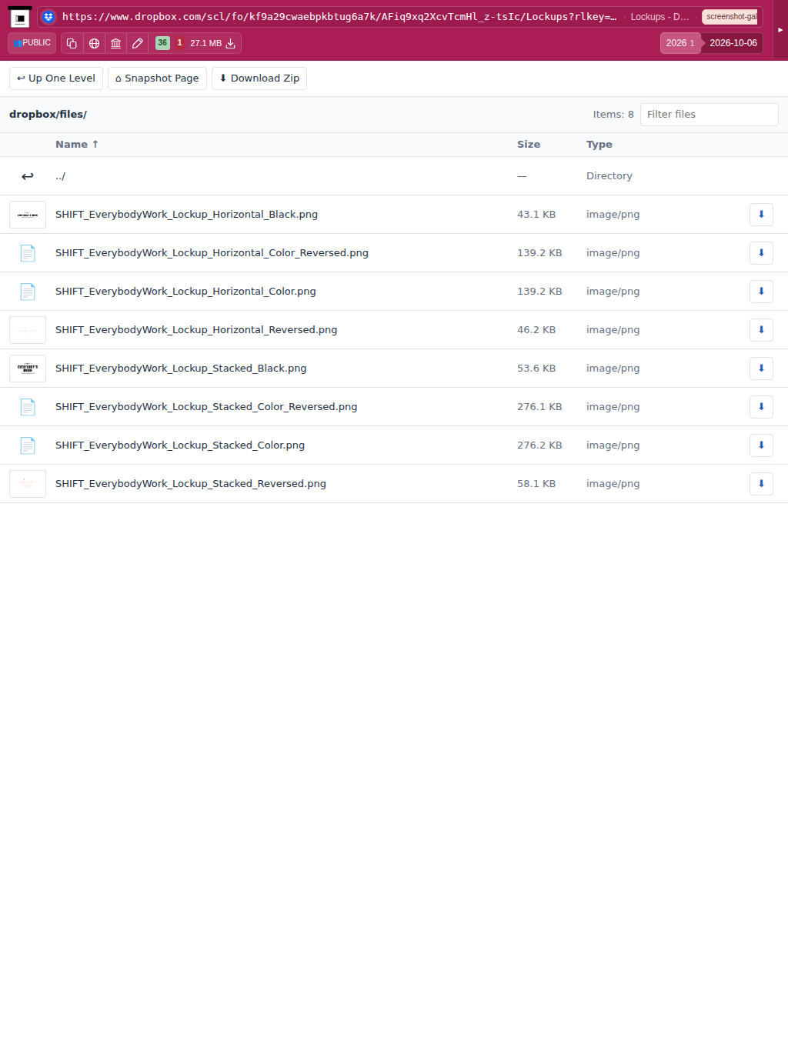Focus the Filter files input
Viewport: 788px width, 1051px height.
(x=709, y=115)
